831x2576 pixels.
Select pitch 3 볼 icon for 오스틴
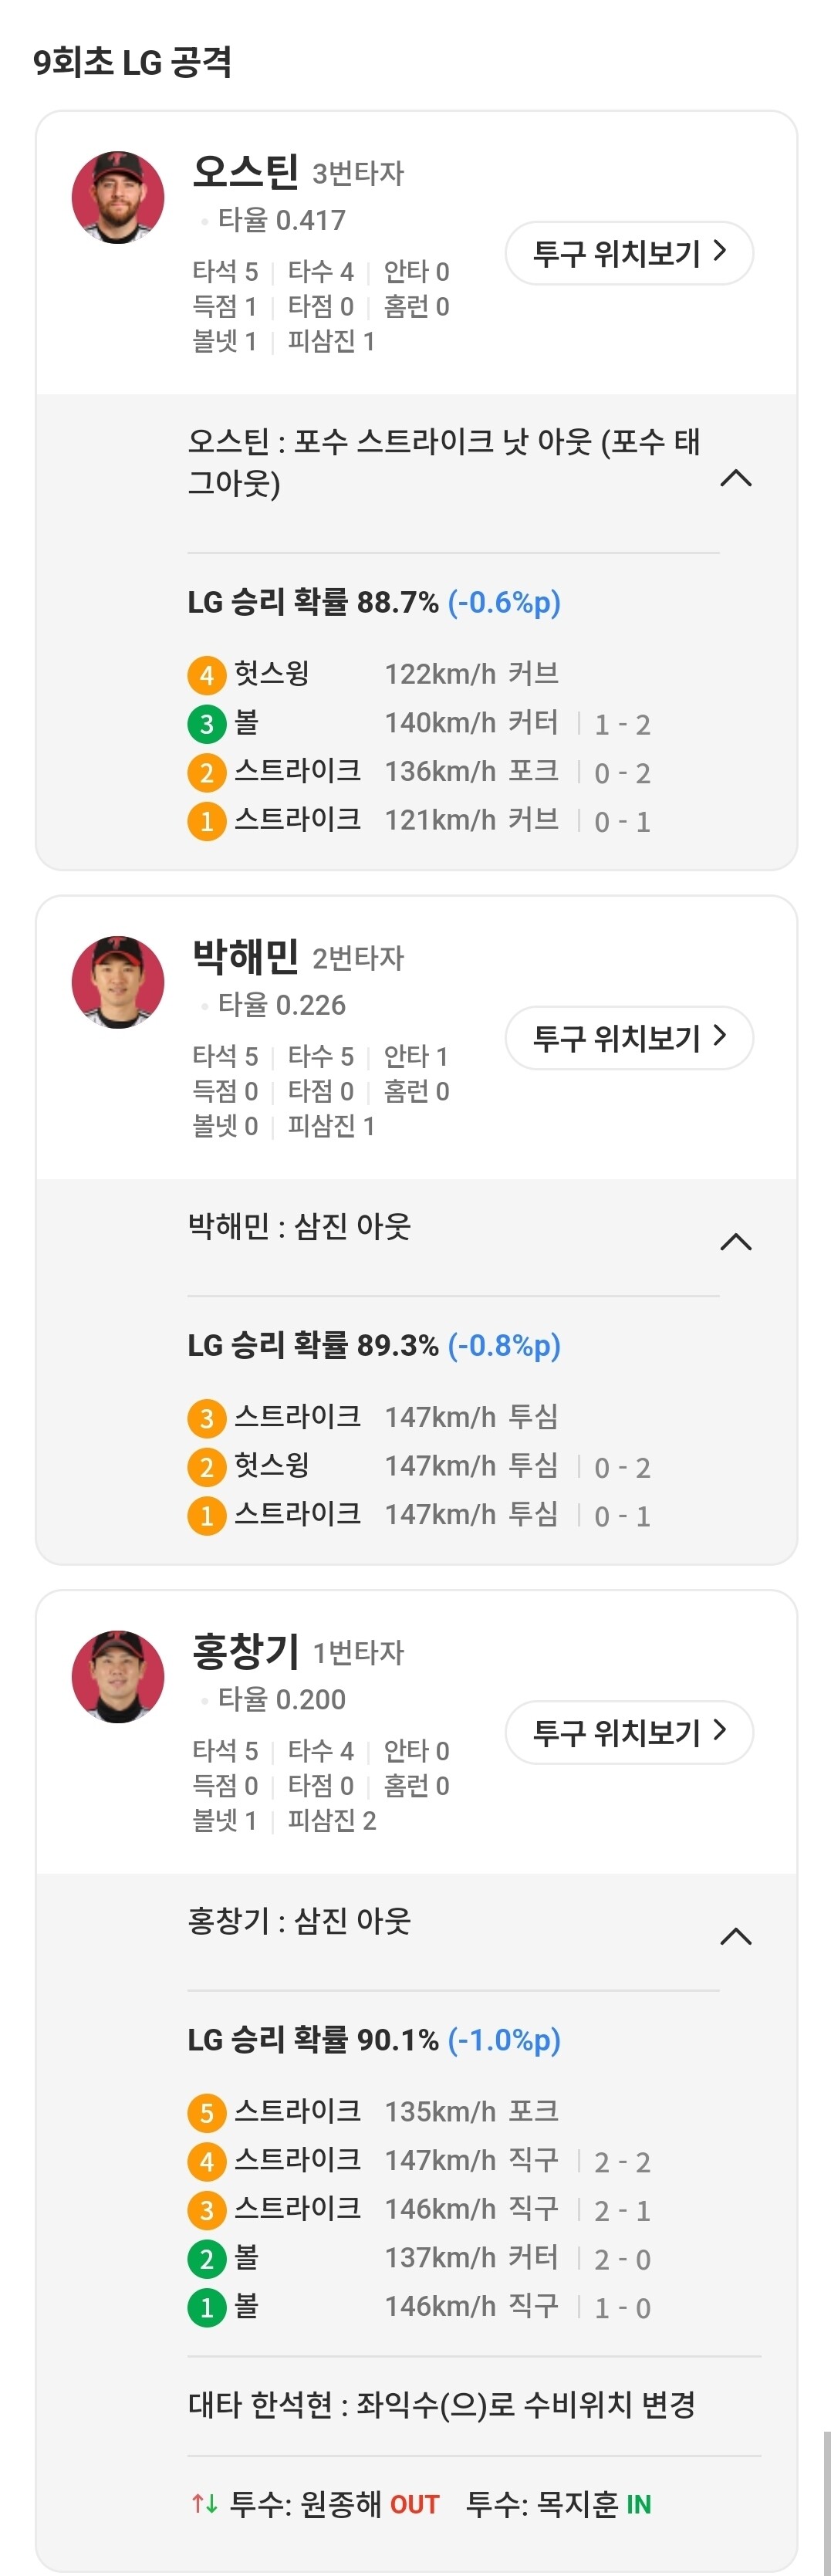click(x=206, y=724)
